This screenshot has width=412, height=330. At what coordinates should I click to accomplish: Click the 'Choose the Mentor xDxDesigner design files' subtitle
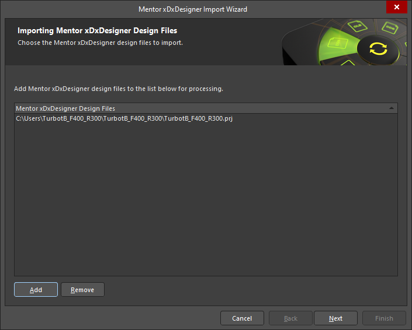coord(100,43)
